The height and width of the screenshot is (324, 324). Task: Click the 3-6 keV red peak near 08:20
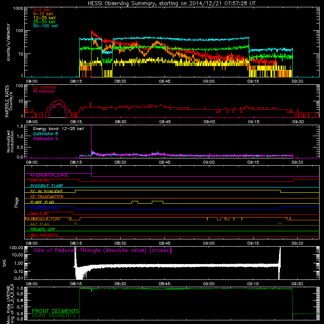pos(92,31)
